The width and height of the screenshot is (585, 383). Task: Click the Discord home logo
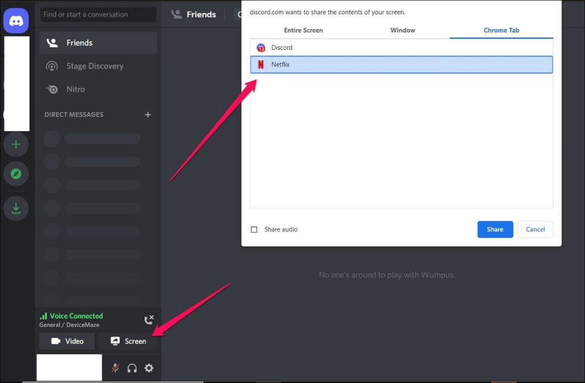16,20
